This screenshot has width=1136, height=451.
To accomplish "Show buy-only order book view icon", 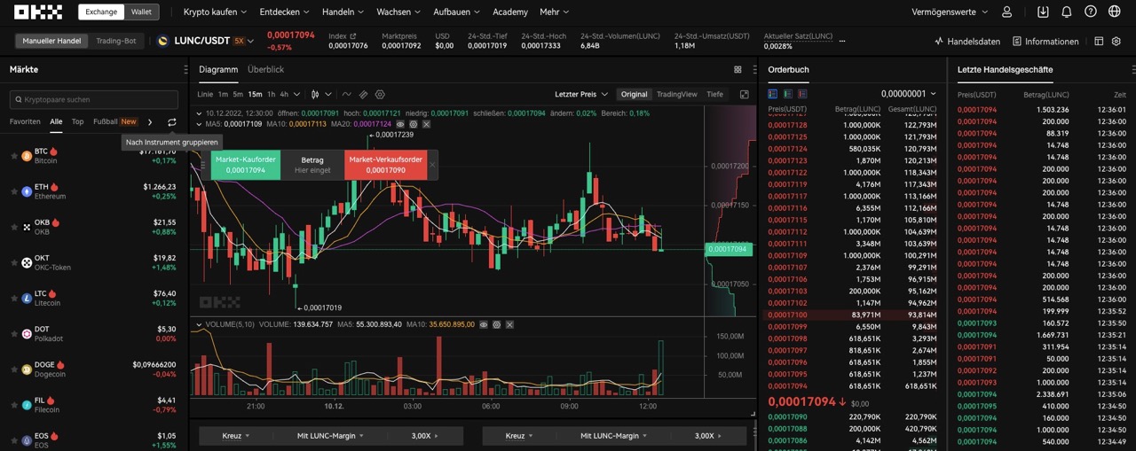I will tap(787, 94).
